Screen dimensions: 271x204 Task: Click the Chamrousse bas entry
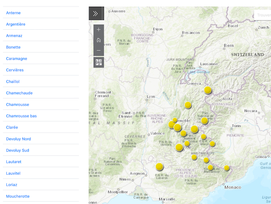pyautogui.click(x=21, y=116)
